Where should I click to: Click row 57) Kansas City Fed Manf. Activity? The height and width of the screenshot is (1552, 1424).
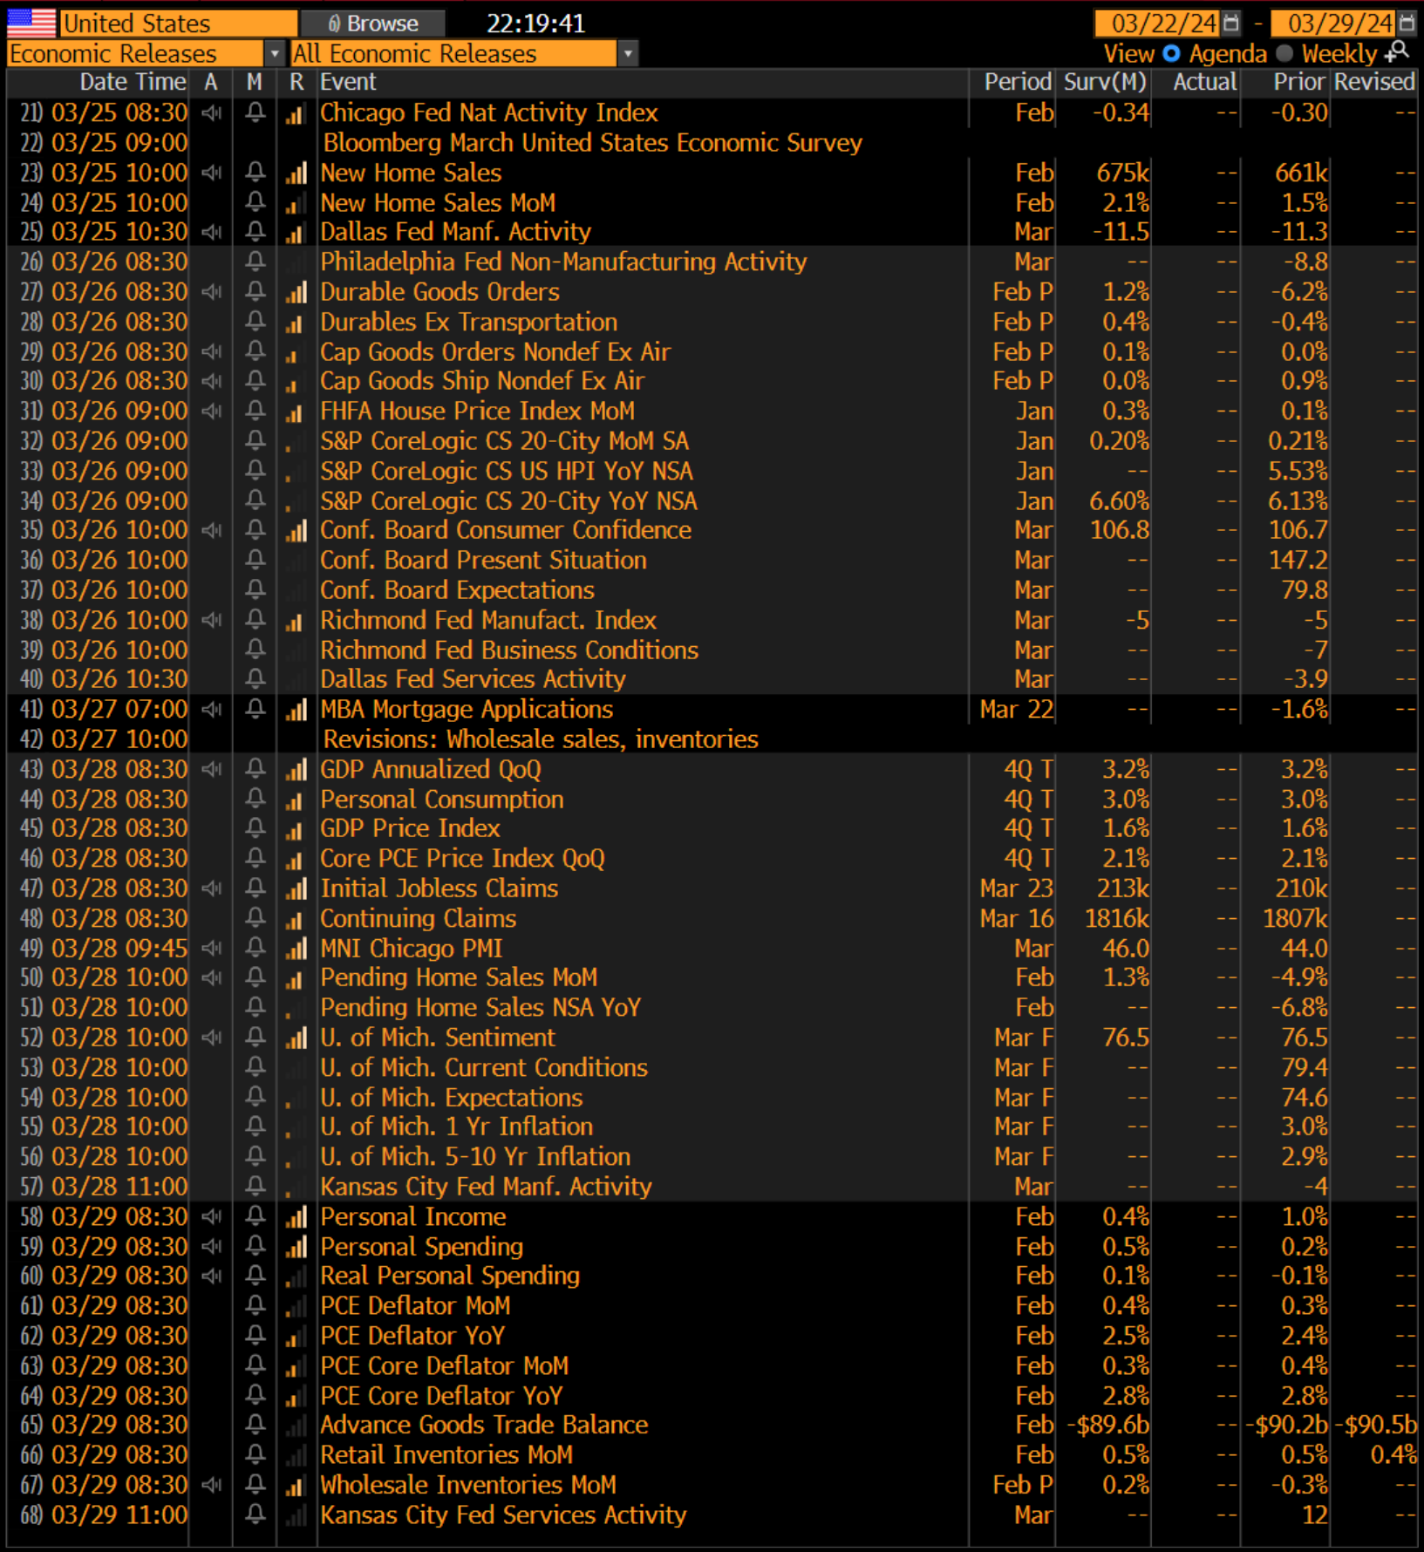(712, 1187)
